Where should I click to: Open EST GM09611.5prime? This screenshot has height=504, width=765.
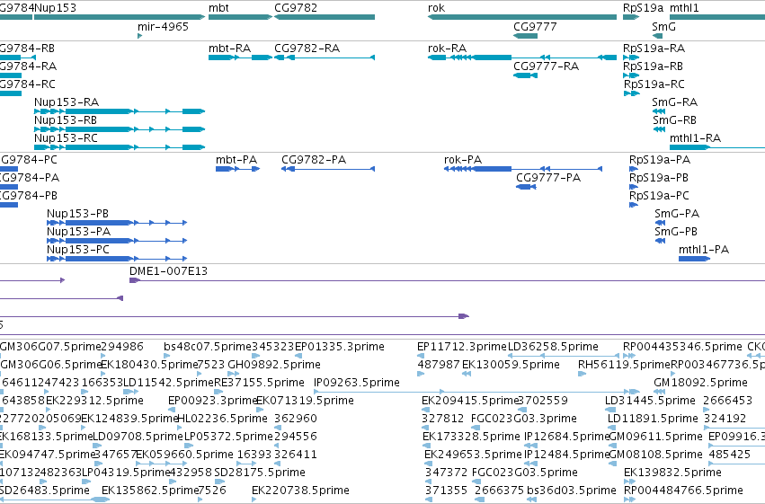click(x=655, y=437)
